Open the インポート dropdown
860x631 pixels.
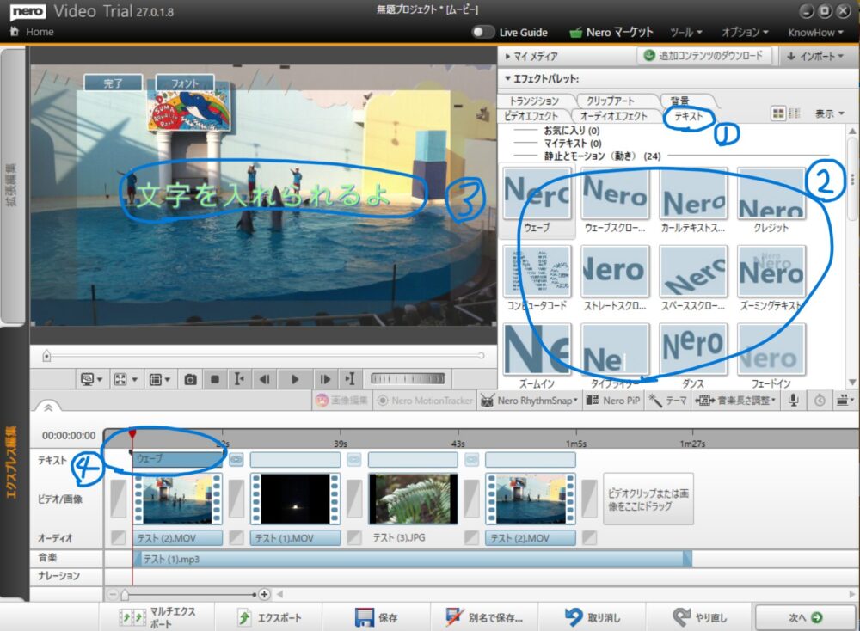[x=814, y=56]
